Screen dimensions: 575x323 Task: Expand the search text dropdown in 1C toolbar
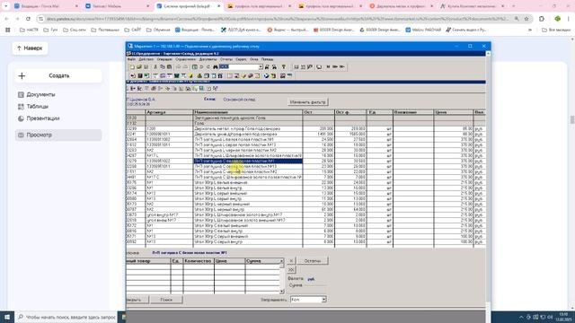click(261, 67)
